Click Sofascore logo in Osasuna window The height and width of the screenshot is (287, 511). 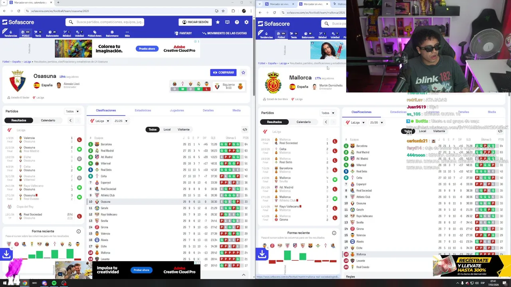click(18, 22)
